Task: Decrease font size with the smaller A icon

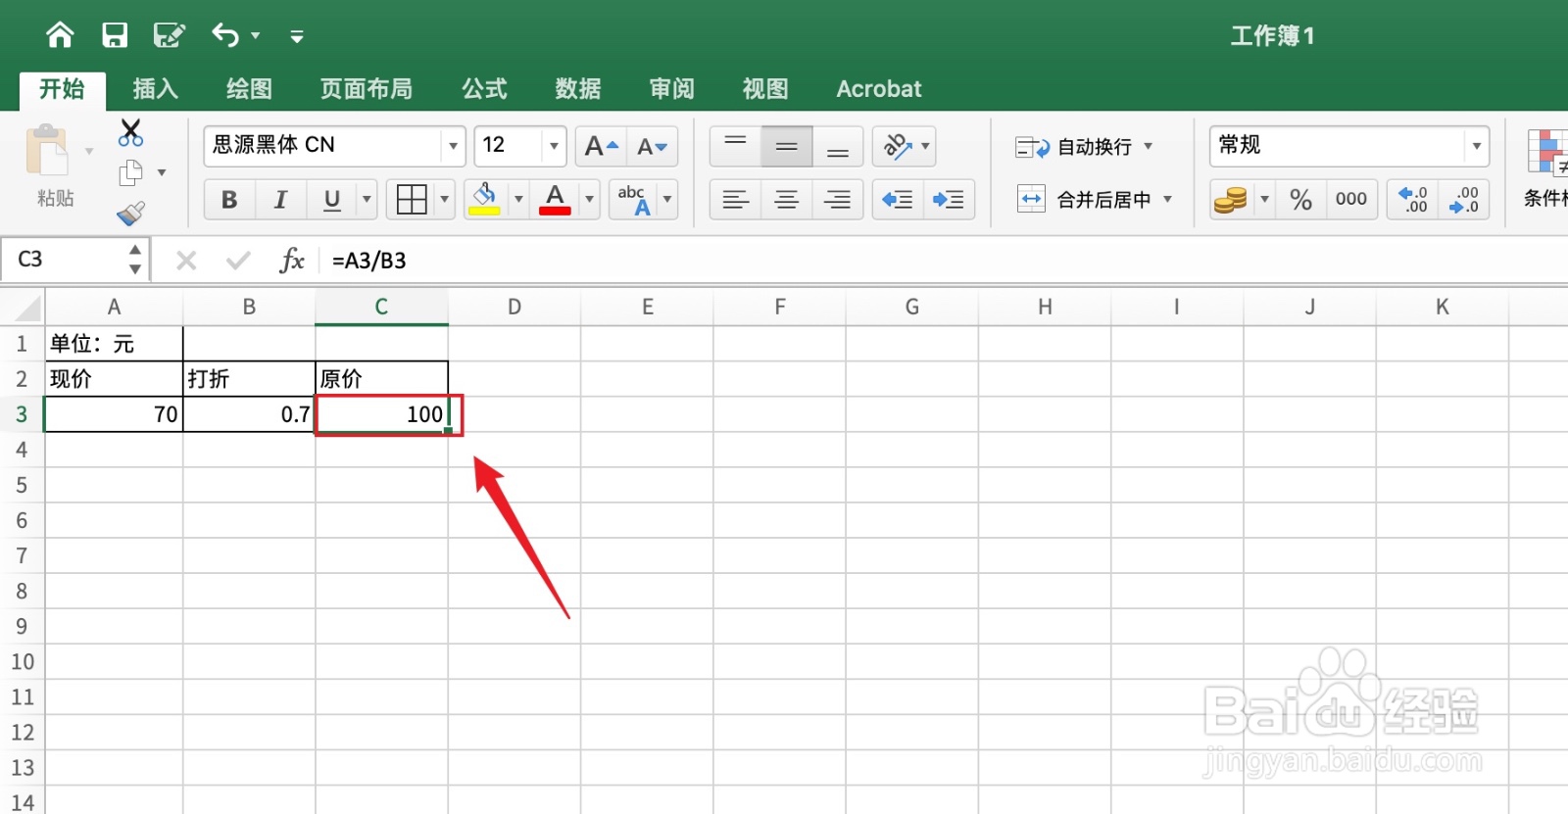Action: [x=653, y=147]
